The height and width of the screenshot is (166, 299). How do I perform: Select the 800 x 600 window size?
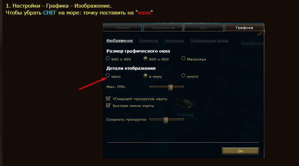click(x=145, y=58)
